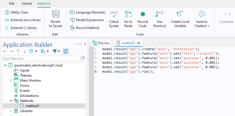Screen dimensions: 235x116
Task: Expand the Libraries tree node
Action: coord(11,111)
